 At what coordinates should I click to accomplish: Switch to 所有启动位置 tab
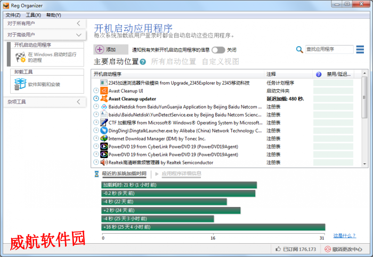[x=173, y=62]
